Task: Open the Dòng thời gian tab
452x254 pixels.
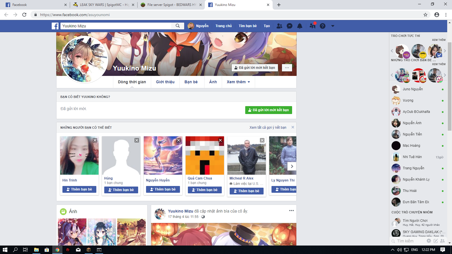Action: click(x=132, y=82)
